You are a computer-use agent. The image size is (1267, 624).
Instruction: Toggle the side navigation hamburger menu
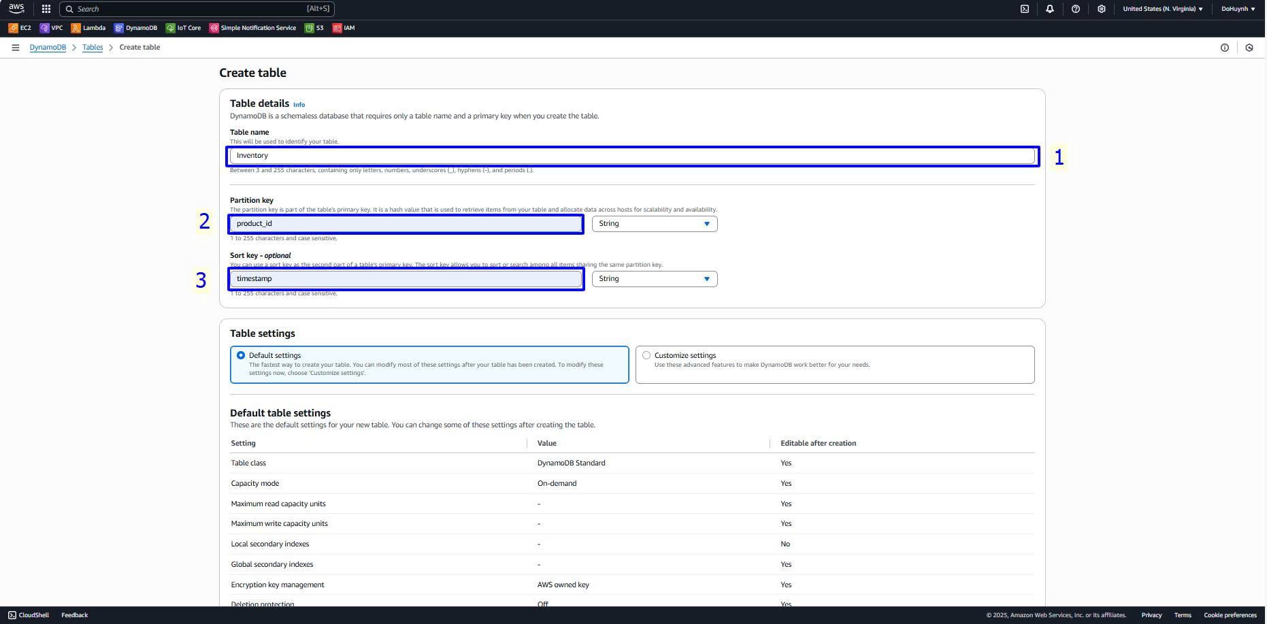click(x=16, y=48)
